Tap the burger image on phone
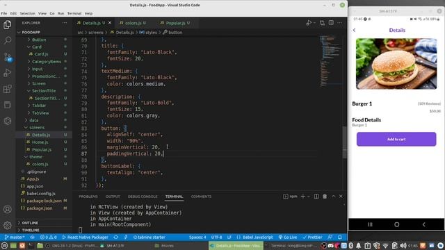The width and height of the screenshot is (445, 250). coord(396,64)
